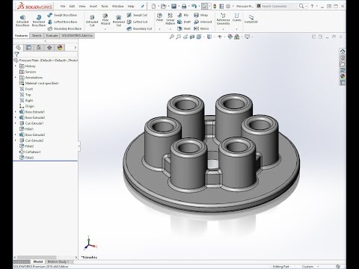The width and height of the screenshot is (359, 269).
Task: Open the Insert menu
Action: (93, 6)
